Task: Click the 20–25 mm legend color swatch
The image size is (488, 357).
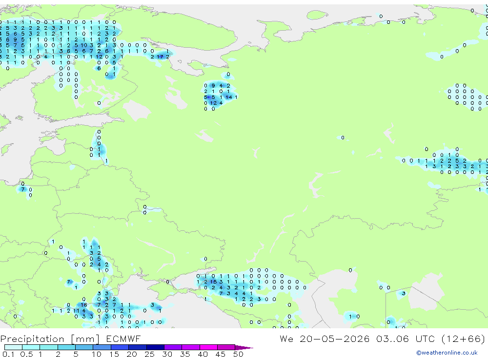Action: tap(138, 347)
